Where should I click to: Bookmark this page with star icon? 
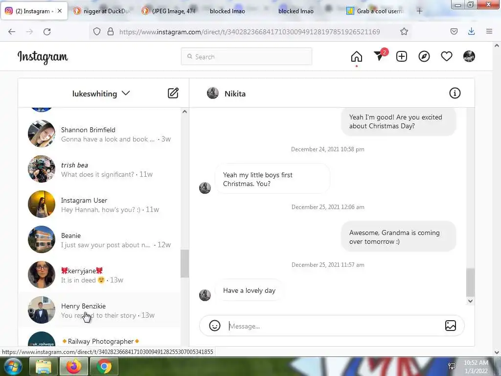point(404,31)
